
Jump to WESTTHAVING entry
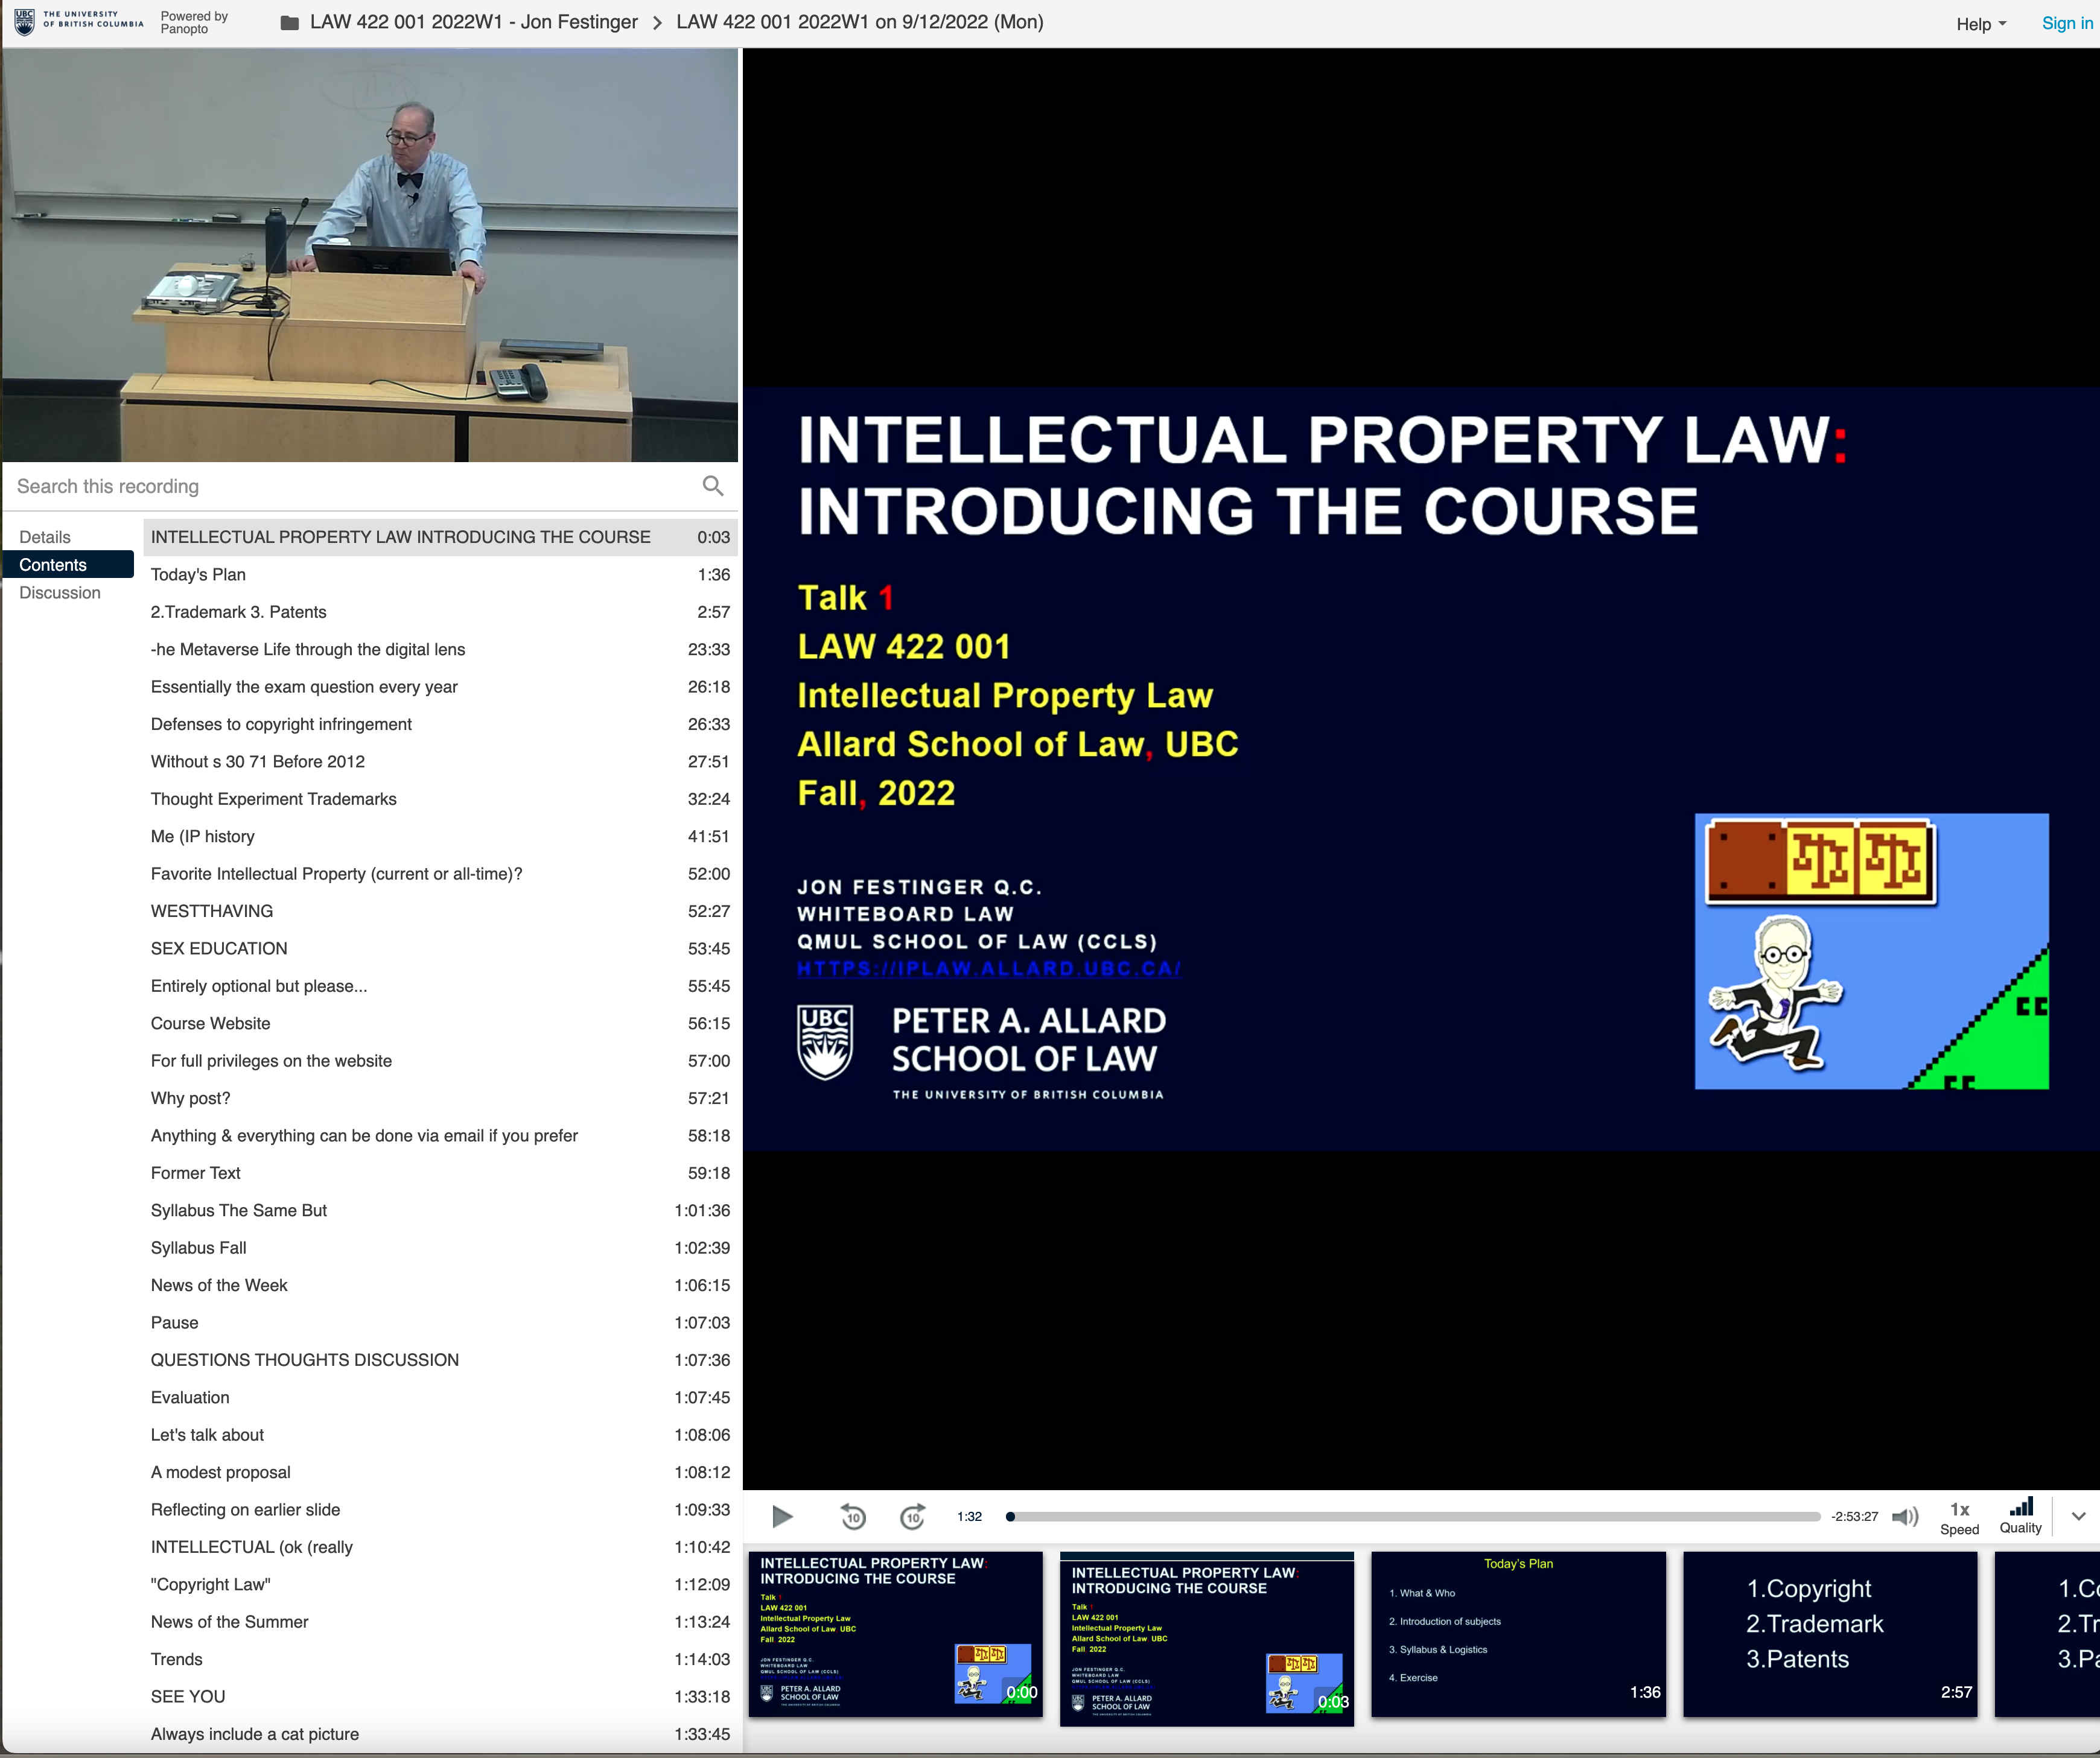(x=440, y=911)
